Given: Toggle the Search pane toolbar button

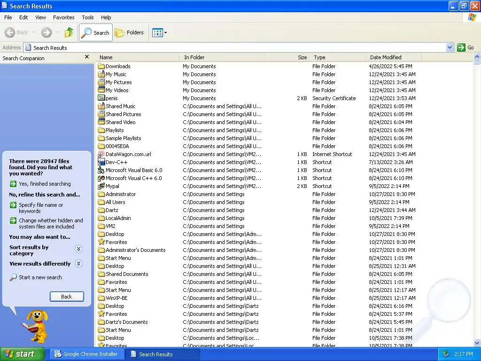Looking at the screenshot, I should point(96,32).
